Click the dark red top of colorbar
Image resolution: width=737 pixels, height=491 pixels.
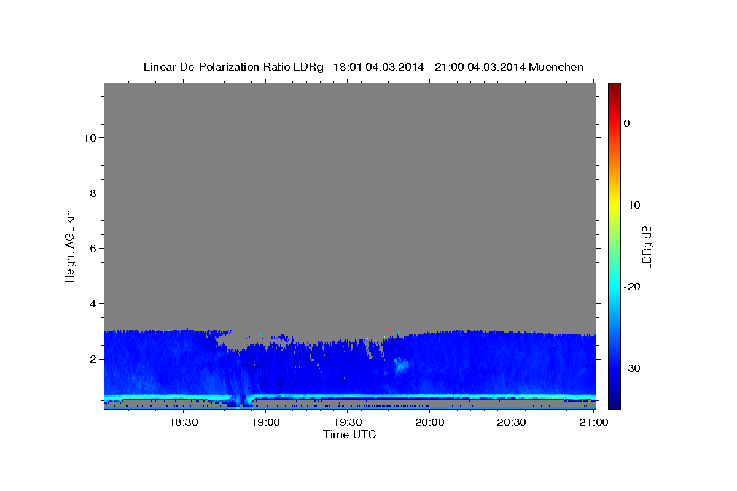(x=614, y=88)
